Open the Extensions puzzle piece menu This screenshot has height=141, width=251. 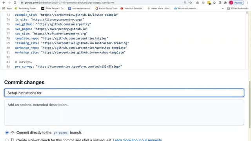click(226, 3)
